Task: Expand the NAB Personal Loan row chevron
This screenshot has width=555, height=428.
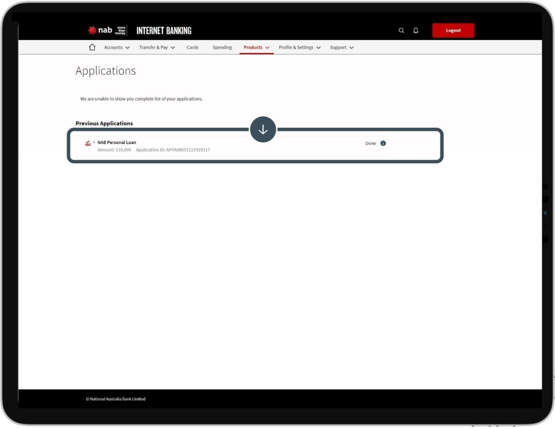Action: pos(94,142)
